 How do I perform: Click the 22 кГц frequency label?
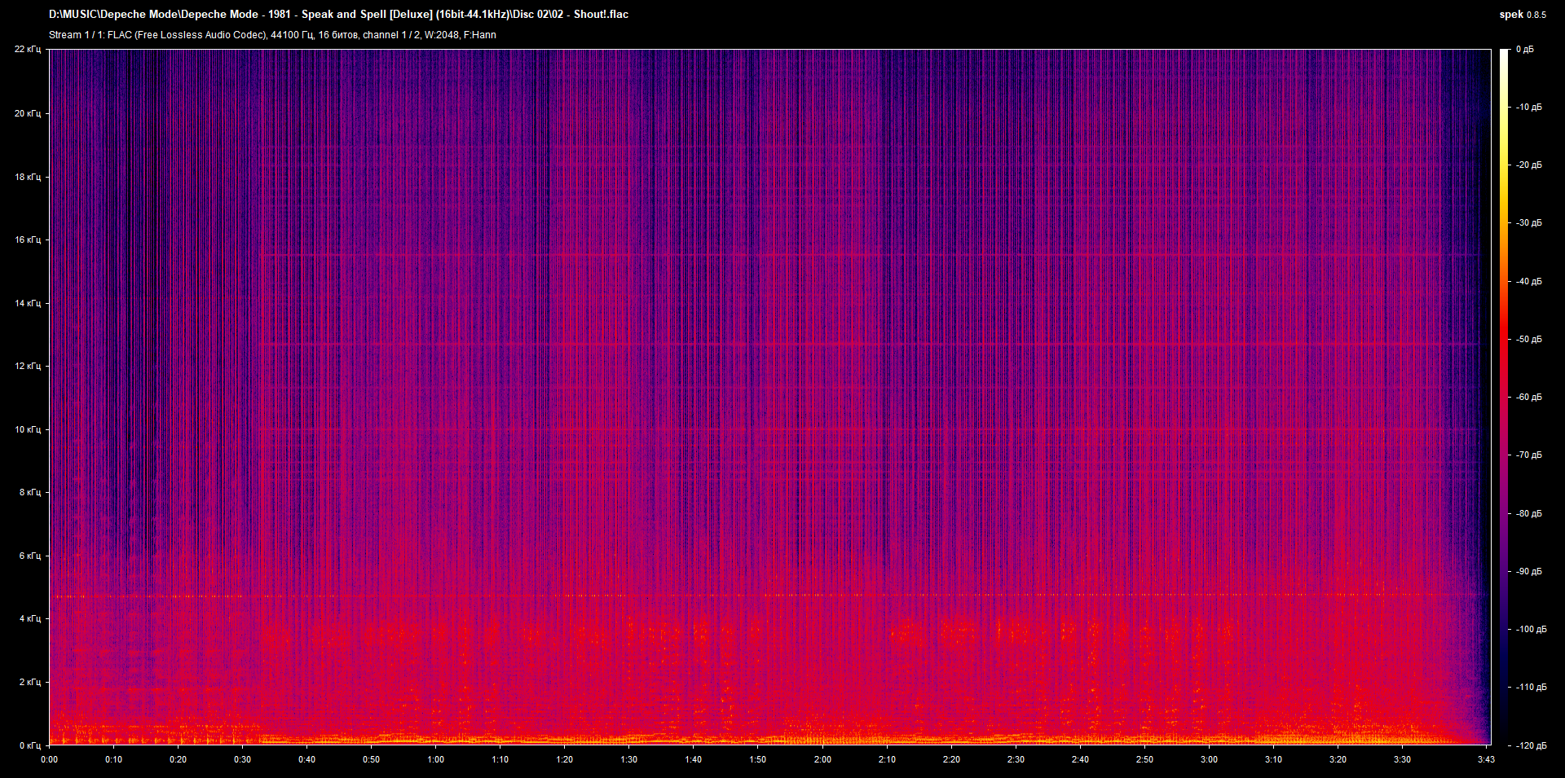pyautogui.click(x=27, y=50)
